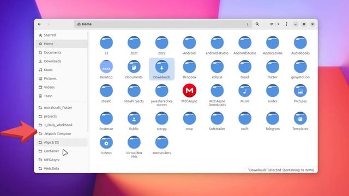This screenshot has height=196, width=349.
Task: Open the Applications folder
Action: (273, 45)
